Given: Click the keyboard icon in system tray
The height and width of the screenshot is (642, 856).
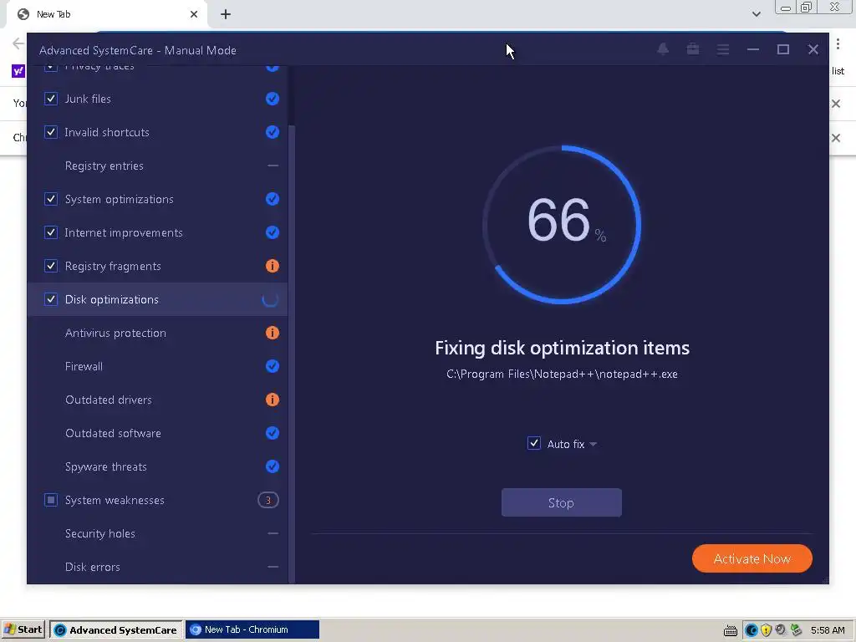Looking at the screenshot, I should tap(731, 630).
